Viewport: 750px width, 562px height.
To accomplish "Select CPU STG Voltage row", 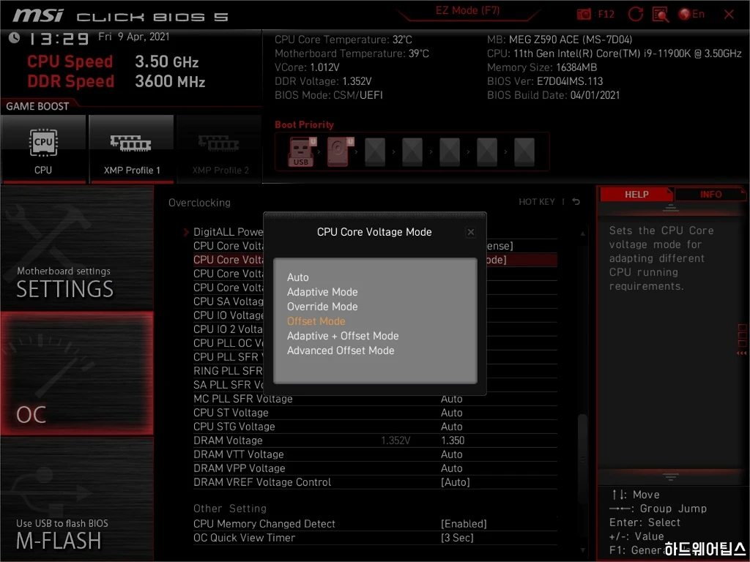I will [375, 427].
